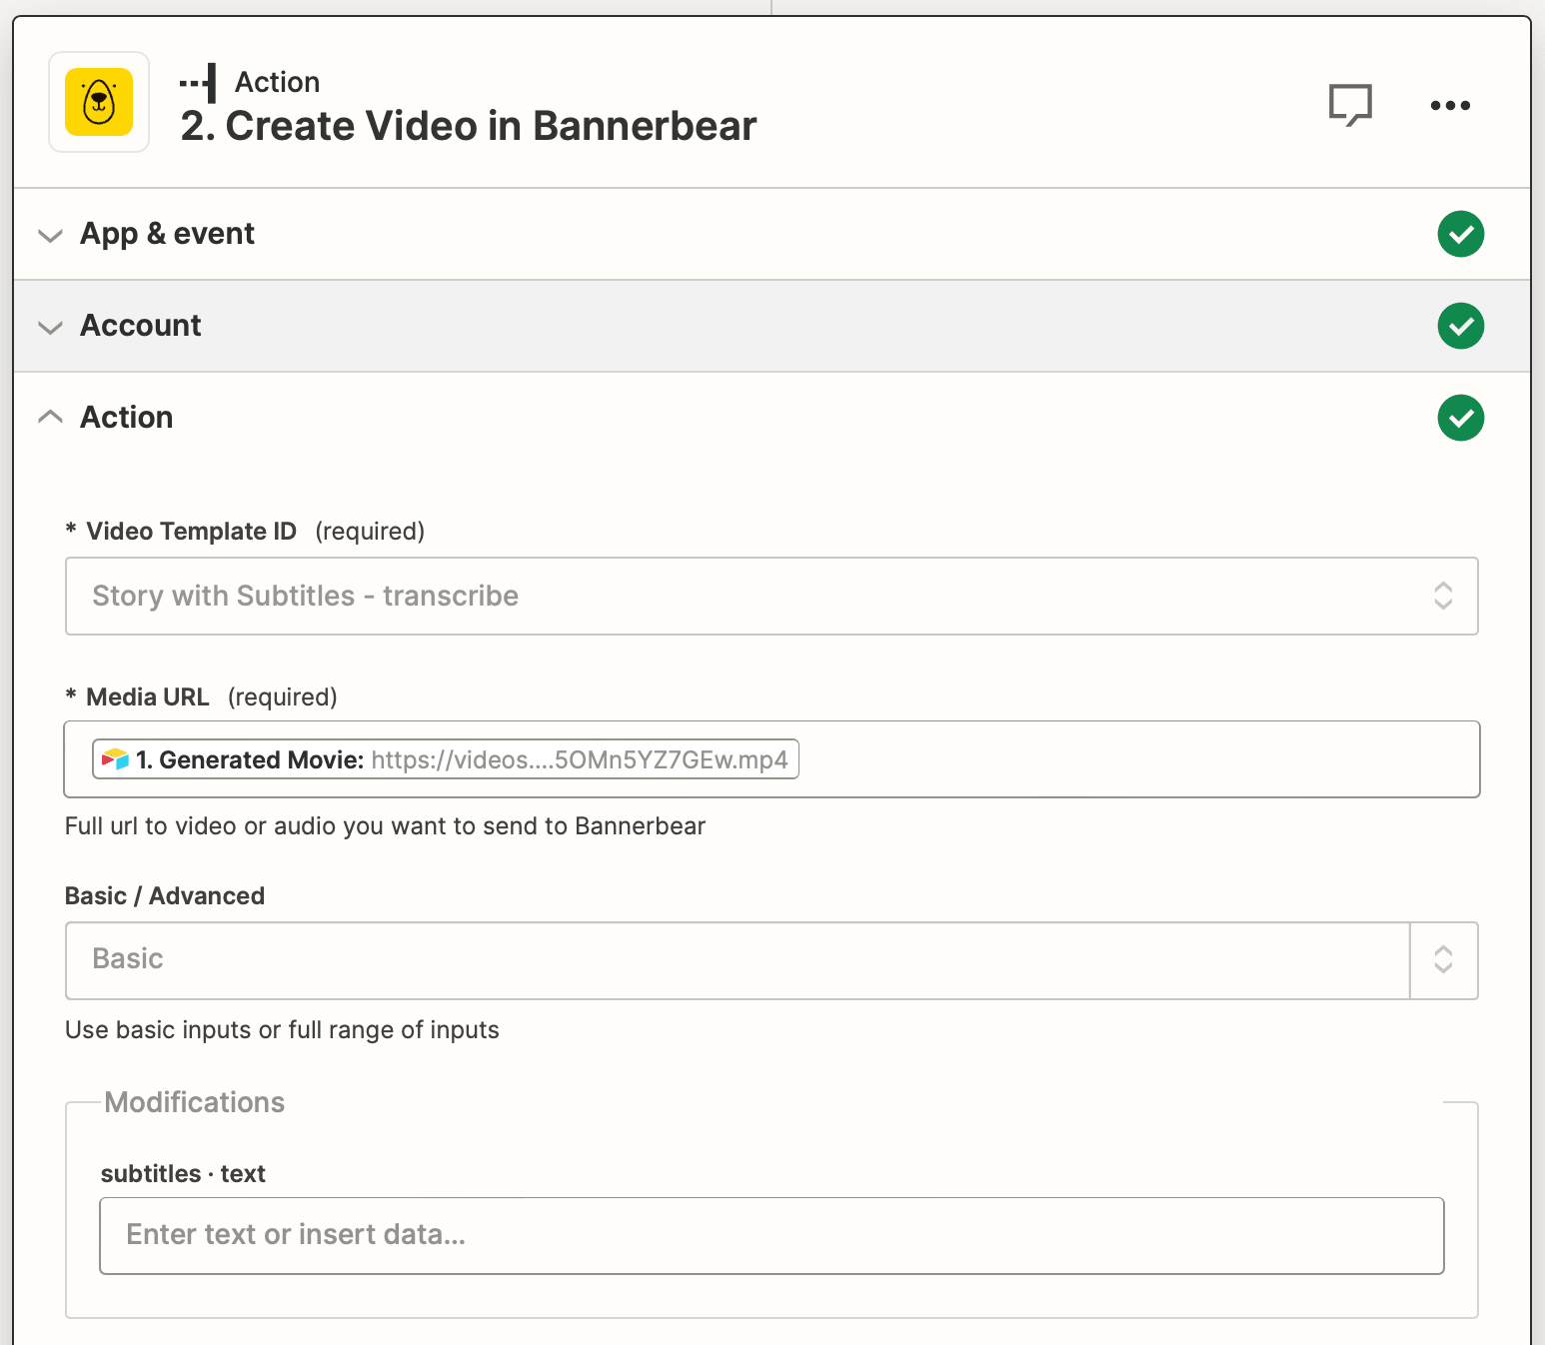Expand the Account section
Screen dimensions: 1545x1345
[x=50, y=327]
